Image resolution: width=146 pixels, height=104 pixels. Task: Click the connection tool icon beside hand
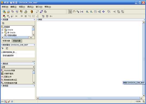[78, 12]
